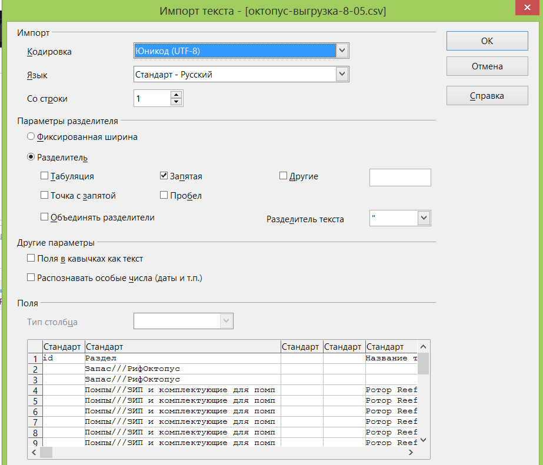Image resolution: width=543 pixels, height=465 pixels.
Task: Enable the Другие checkbox
Action: [x=284, y=176]
